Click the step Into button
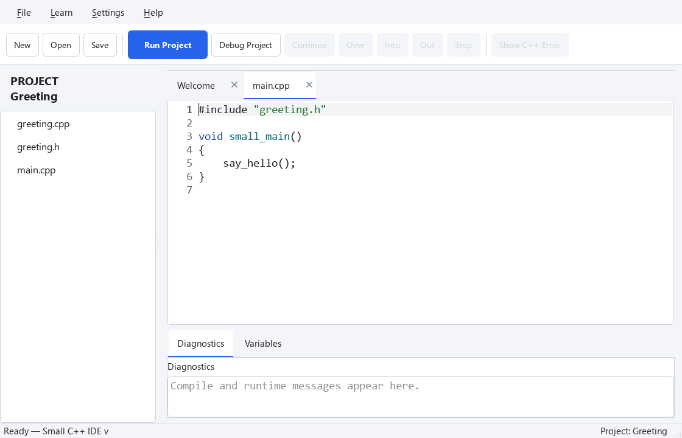The image size is (682, 438). coord(392,45)
